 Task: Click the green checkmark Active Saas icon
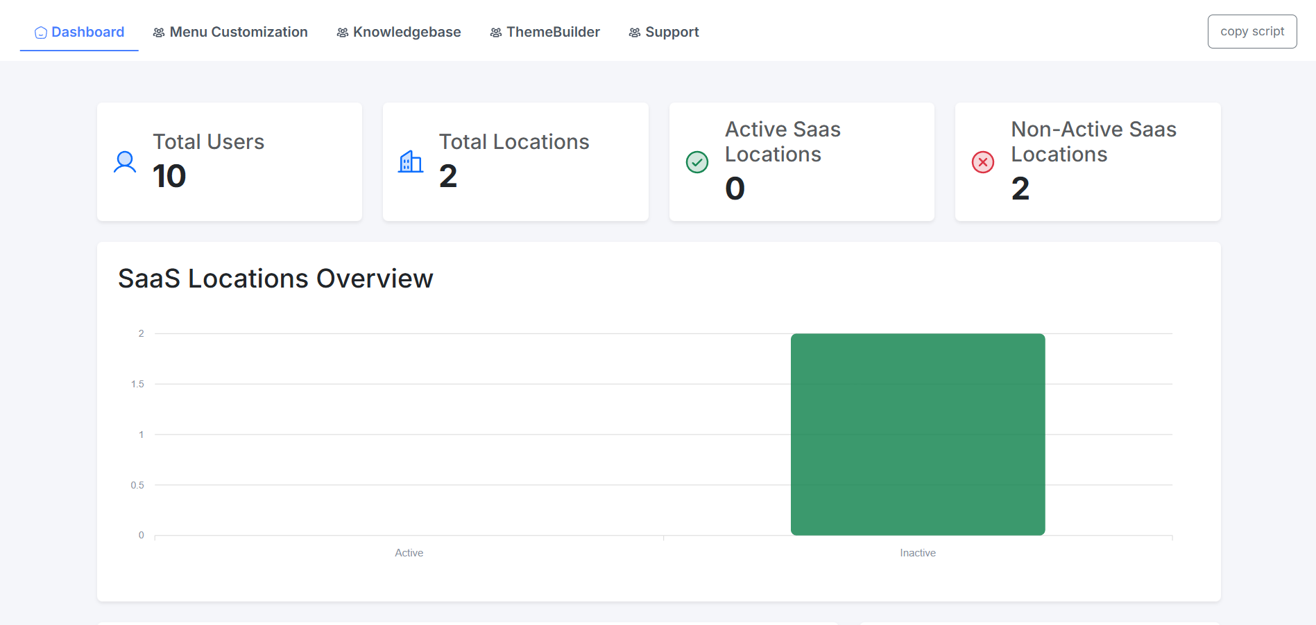697,162
